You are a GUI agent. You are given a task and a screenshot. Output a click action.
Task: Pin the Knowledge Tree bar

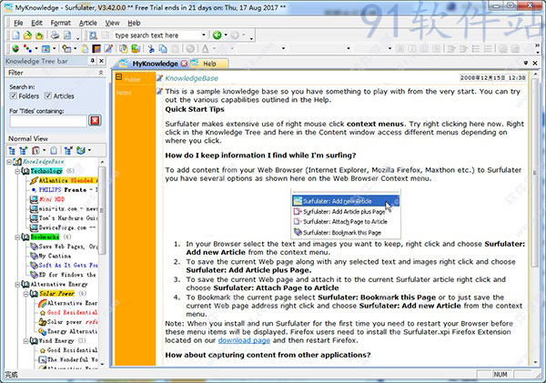point(92,59)
